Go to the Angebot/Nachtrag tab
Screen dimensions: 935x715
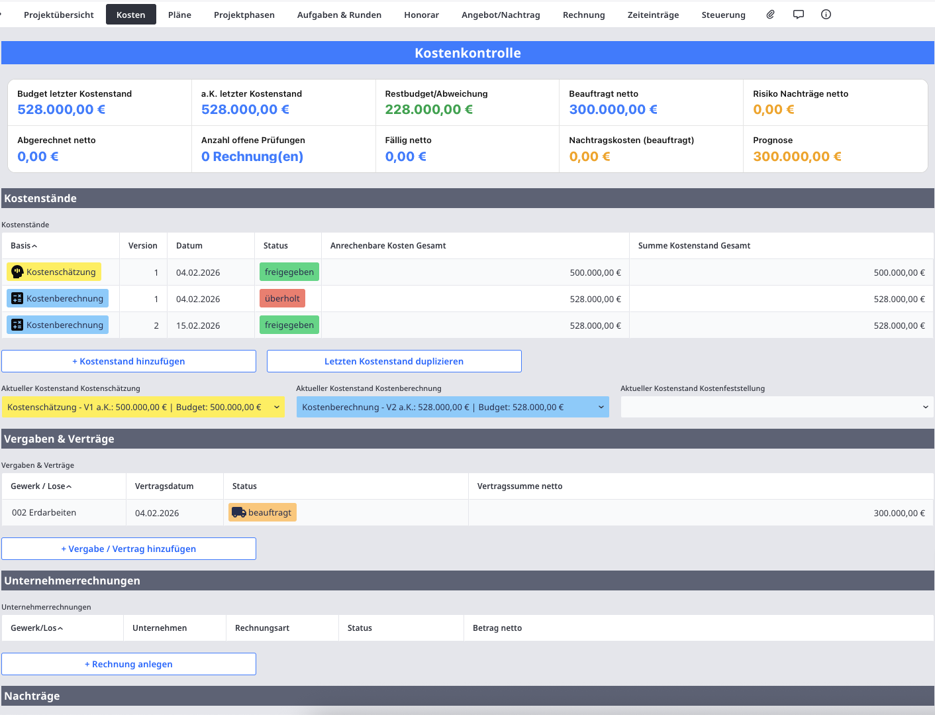(x=501, y=15)
